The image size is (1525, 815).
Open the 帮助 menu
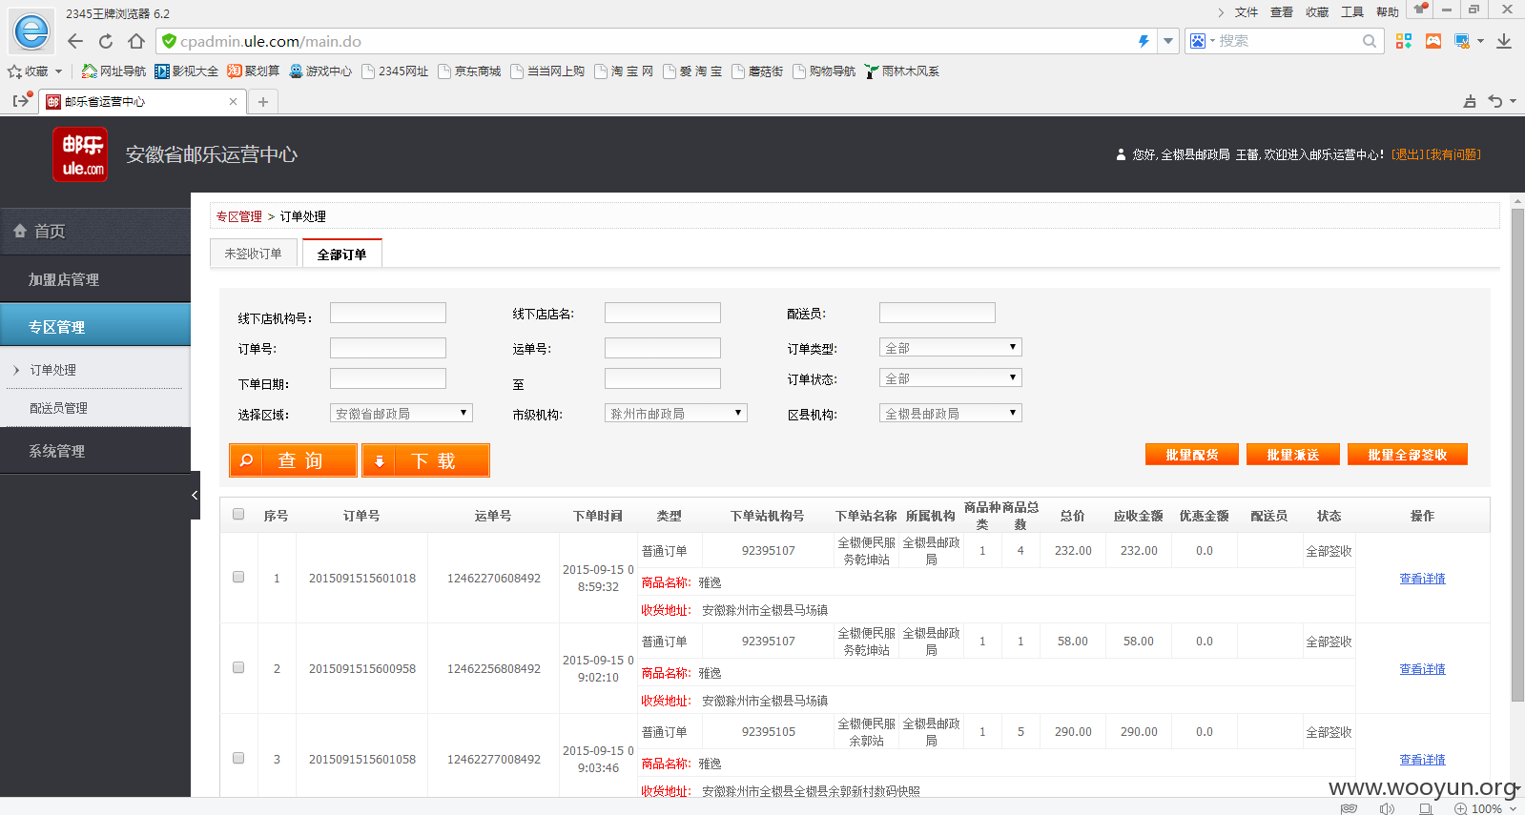(1388, 12)
